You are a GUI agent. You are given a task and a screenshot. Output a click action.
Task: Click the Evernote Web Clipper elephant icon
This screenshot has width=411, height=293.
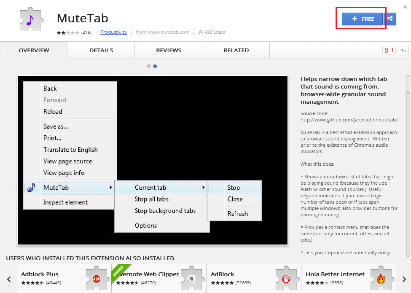tap(191, 279)
